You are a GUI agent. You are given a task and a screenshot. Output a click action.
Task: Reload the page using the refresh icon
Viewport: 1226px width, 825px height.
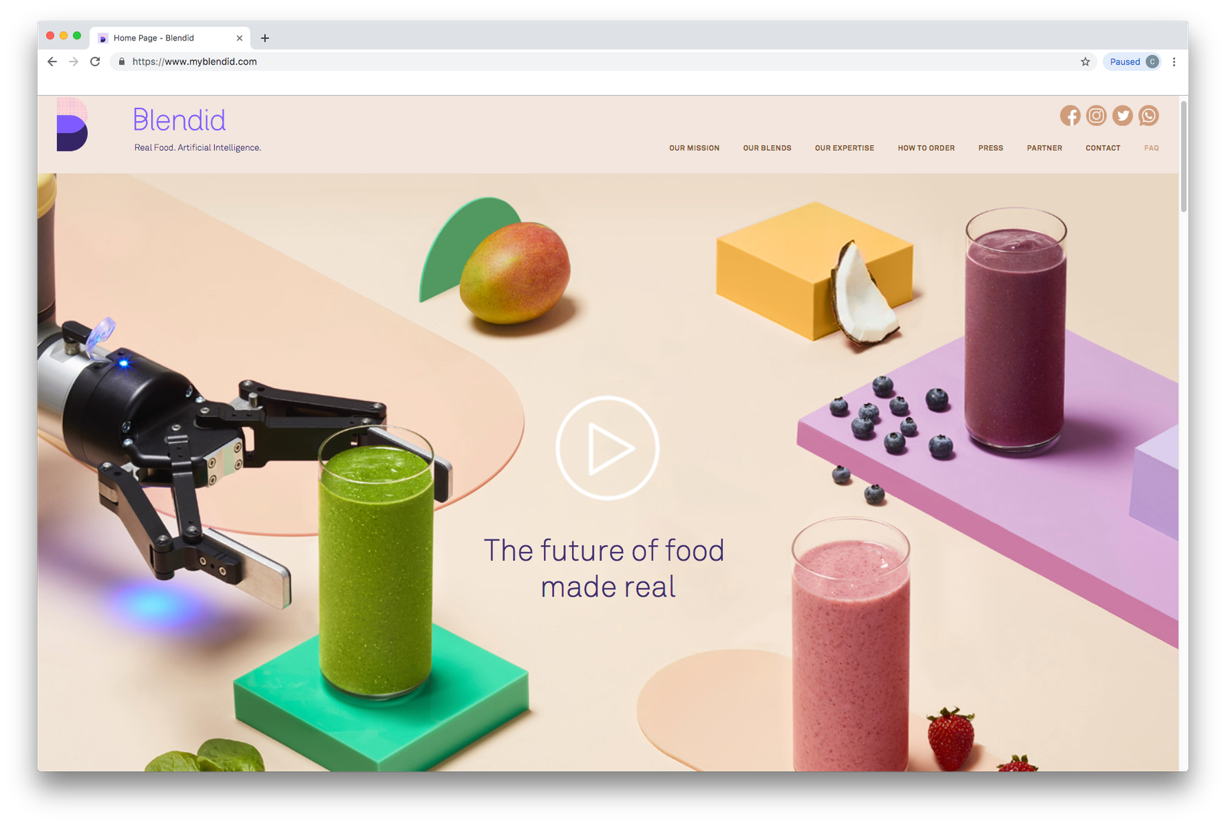pyautogui.click(x=95, y=62)
